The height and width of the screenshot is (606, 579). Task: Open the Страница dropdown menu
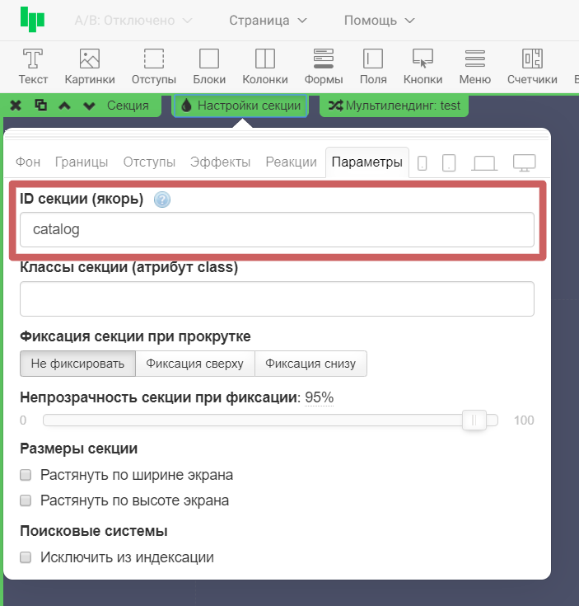(x=268, y=20)
